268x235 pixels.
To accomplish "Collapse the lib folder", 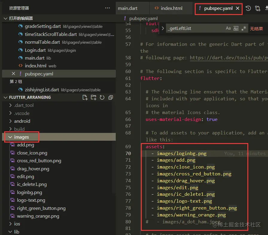I will pos(16,232).
